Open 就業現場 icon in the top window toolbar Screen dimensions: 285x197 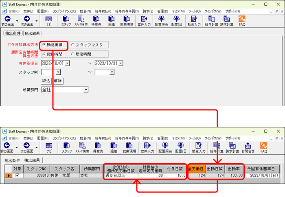[x=127, y=21]
